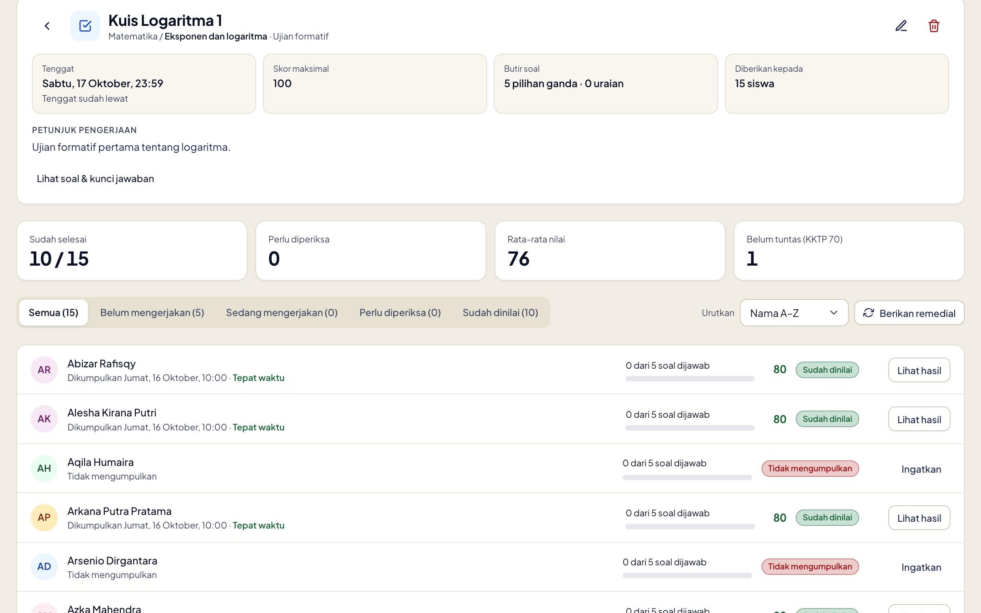Image resolution: width=981 pixels, height=613 pixels.
Task: Click the Perlu diperiksa 0 summary card
Action: 371,251
